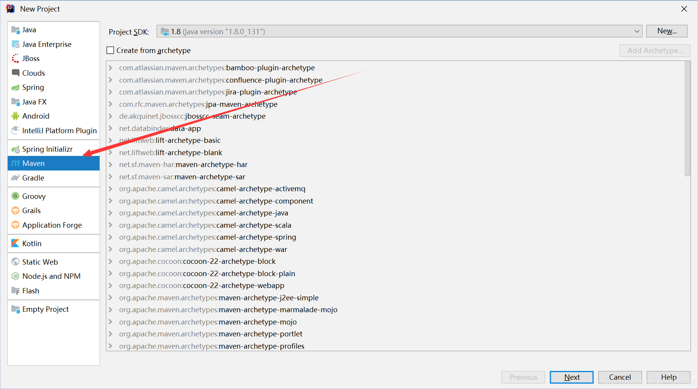The width and height of the screenshot is (698, 389).
Task: Click the Maven 'm' icon
Action: [15, 163]
